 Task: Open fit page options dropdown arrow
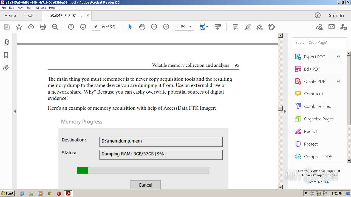[207, 27]
